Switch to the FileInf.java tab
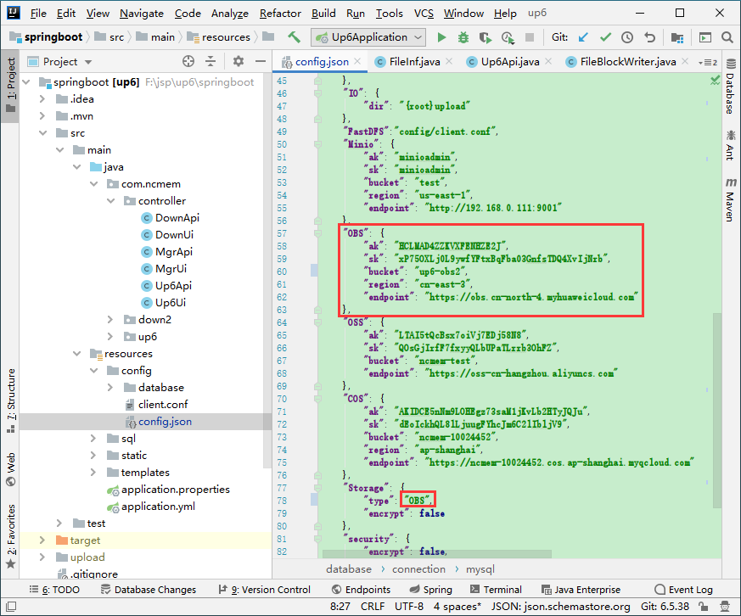This screenshot has width=741, height=616. [414, 62]
